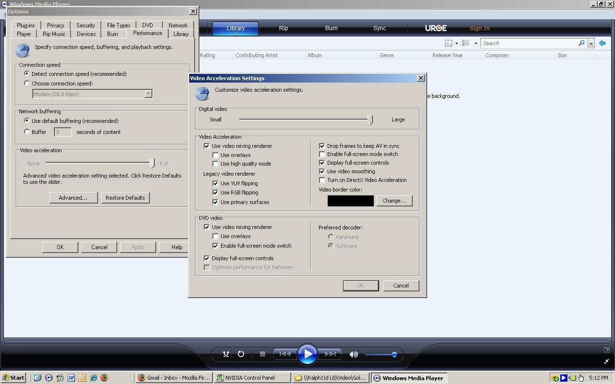
Task: Mute the speaker volume
Action: tap(354, 354)
